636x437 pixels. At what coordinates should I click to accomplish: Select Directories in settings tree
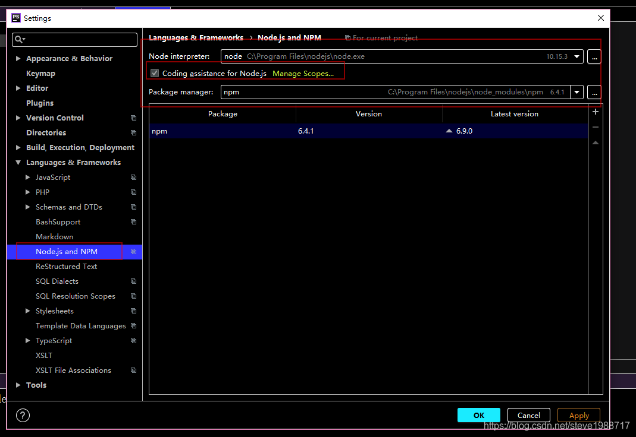pos(46,133)
